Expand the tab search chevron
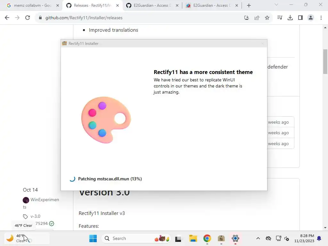This screenshot has height=246, width=328. tap(276, 4)
